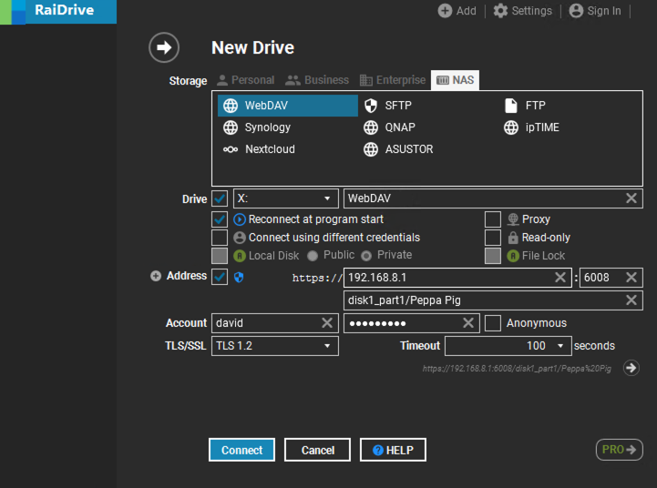
Task: Clear the 6008 port field
Action: [631, 277]
